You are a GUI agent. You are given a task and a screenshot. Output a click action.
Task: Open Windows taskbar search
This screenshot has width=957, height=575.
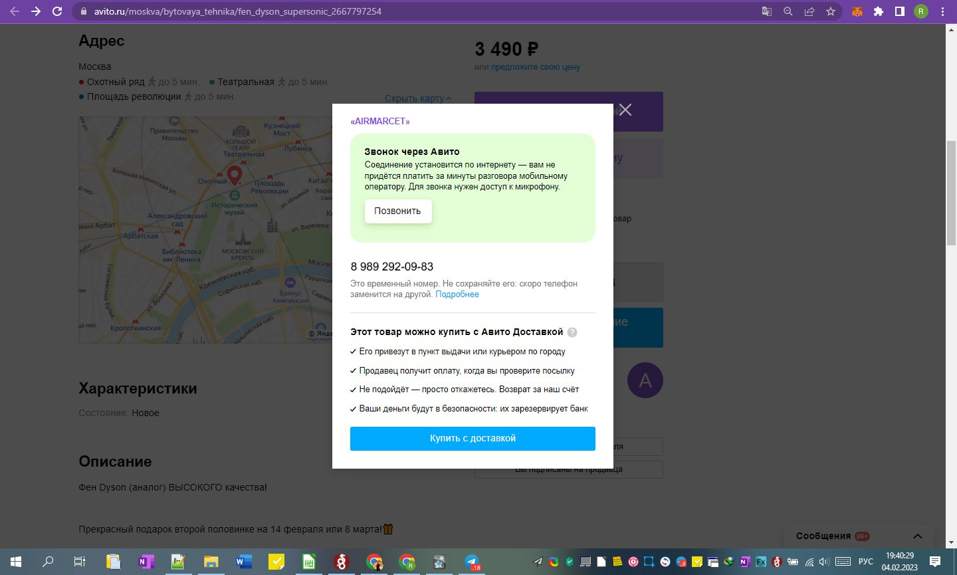coord(48,562)
